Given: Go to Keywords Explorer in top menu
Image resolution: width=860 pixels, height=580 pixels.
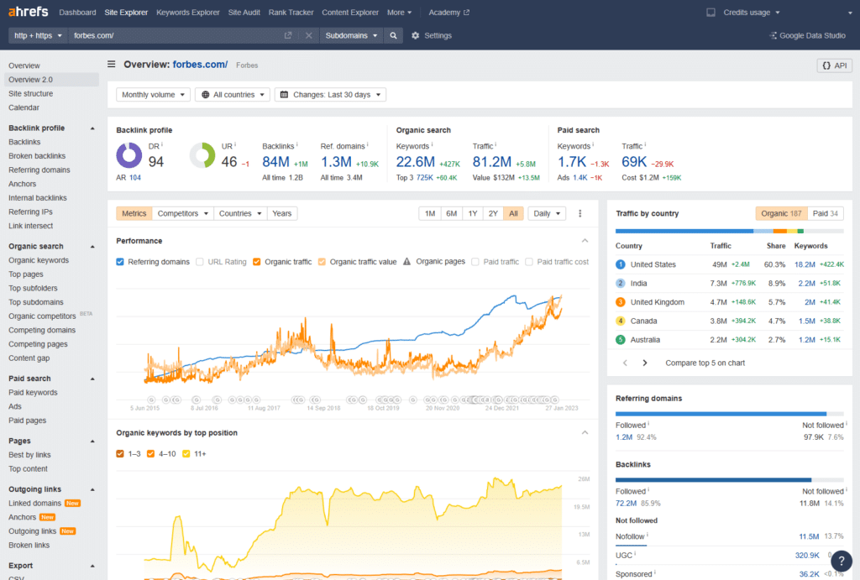Looking at the screenshot, I should pyautogui.click(x=188, y=13).
